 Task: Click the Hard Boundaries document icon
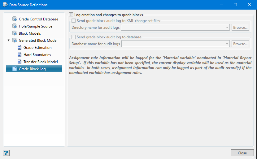(20, 55)
